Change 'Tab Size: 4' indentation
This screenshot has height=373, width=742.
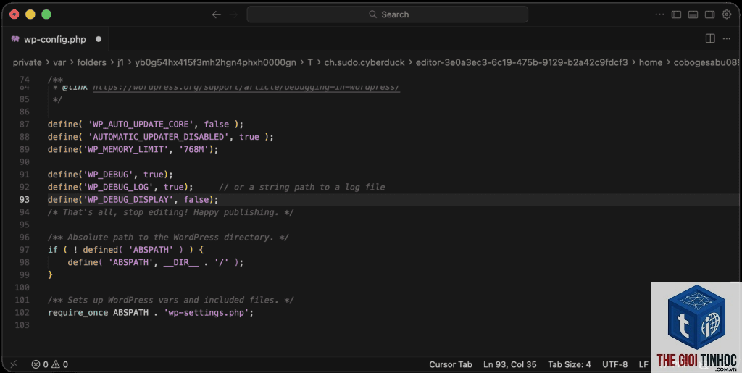(x=570, y=364)
